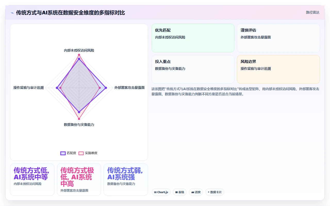Click the Chart.js tag chip
Viewport: 330px width, 206px height.
(161, 192)
